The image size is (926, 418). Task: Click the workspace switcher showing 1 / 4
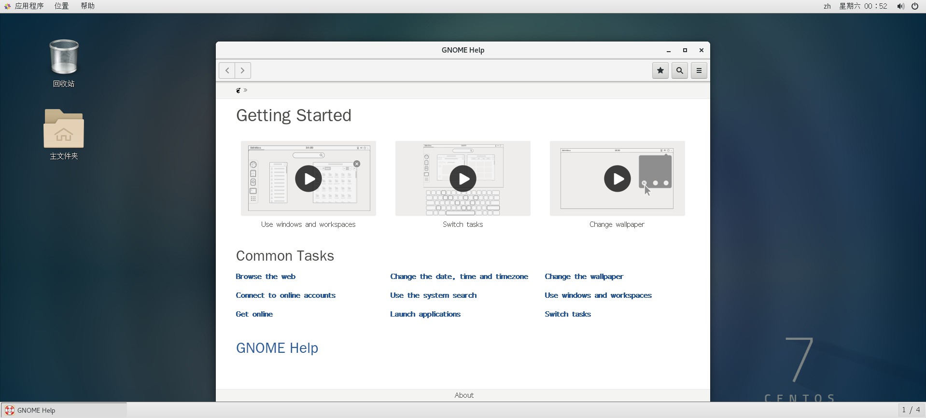coord(911,410)
